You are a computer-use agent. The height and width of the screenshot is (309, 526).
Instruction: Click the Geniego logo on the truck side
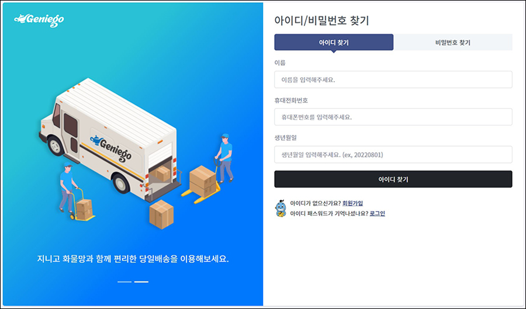111,148
